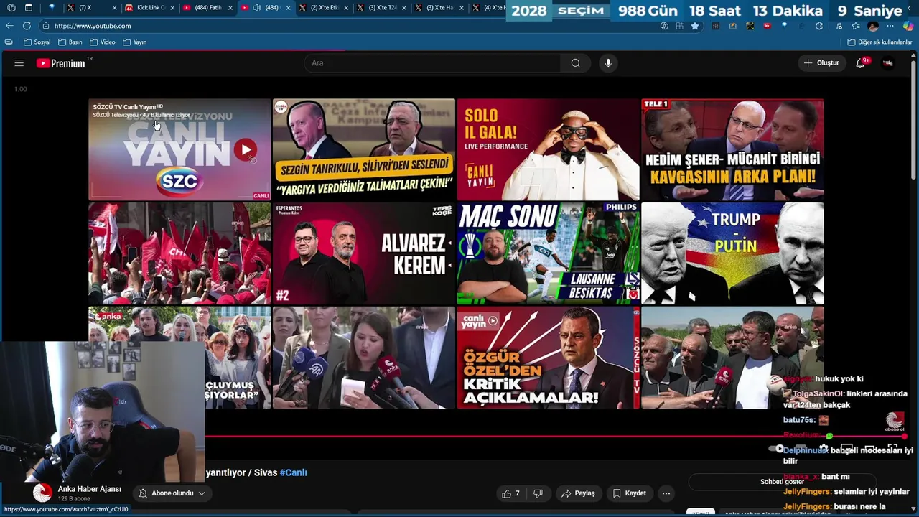Dislike the video with thumbs down
Image resolution: width=919 pixels, height=517 pixels.
coord(538,493)
